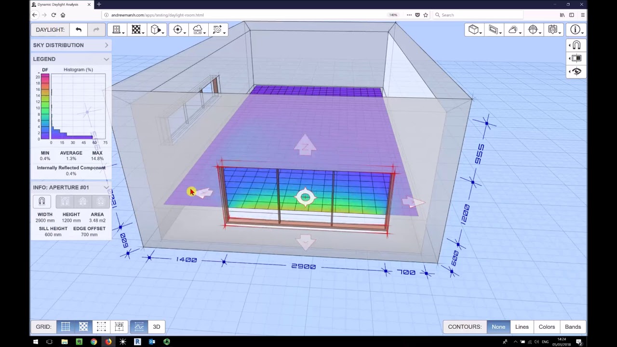
Task: Toggle the checkered grid display mode
Action: 83,327
